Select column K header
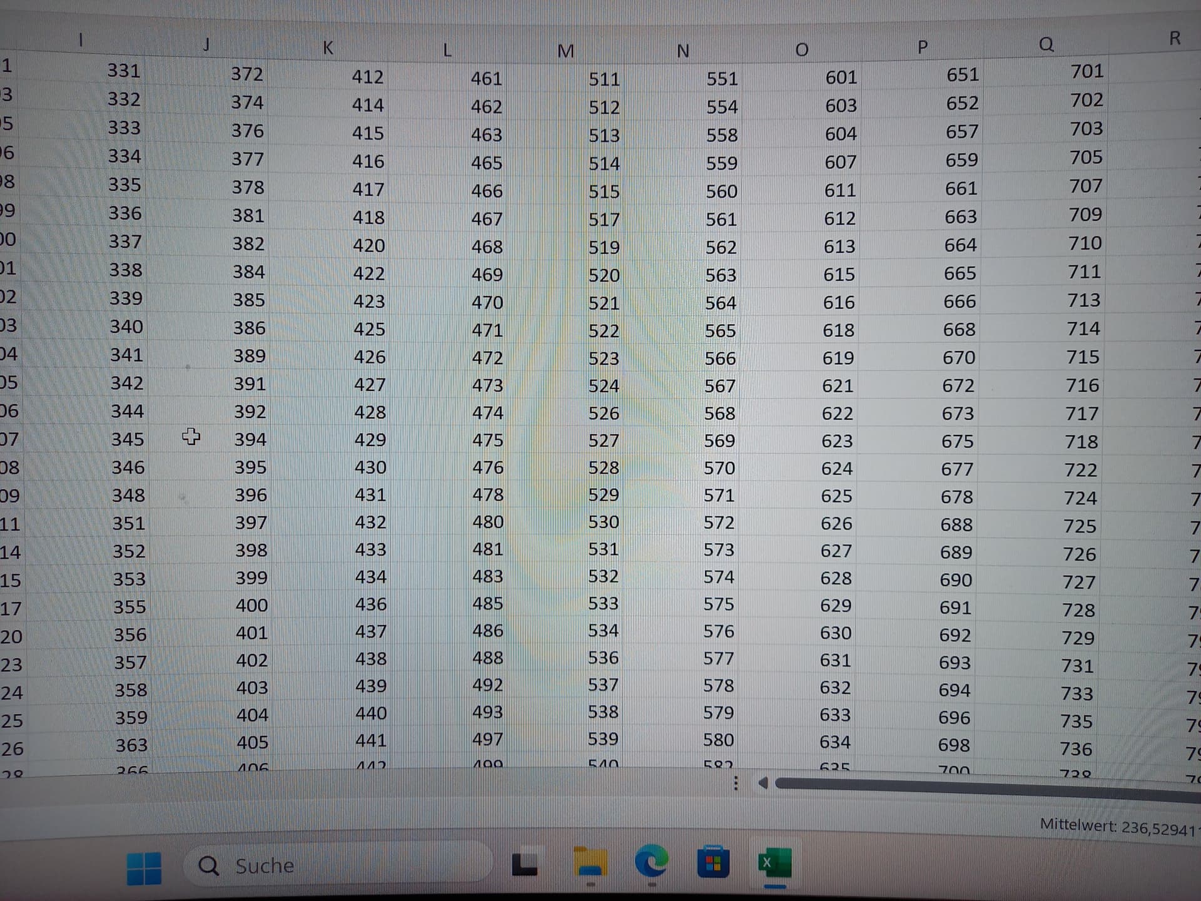The image size is (1201, 901). pyautogui.click(x=328, y=48)
